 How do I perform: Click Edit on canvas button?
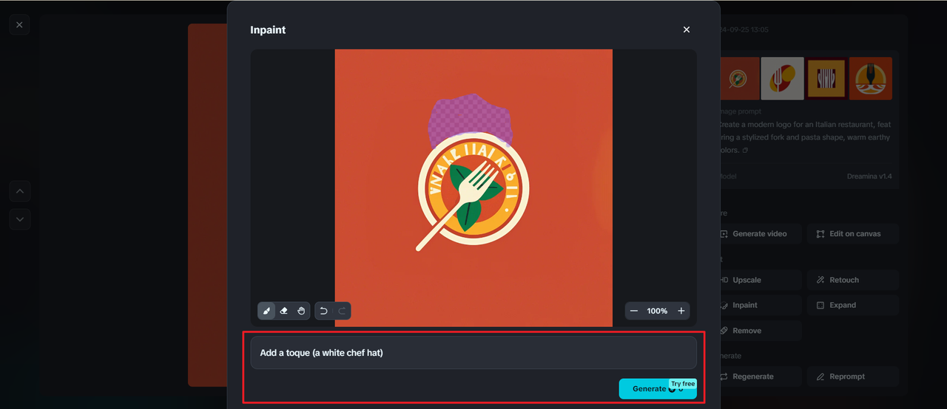point(853,234)
